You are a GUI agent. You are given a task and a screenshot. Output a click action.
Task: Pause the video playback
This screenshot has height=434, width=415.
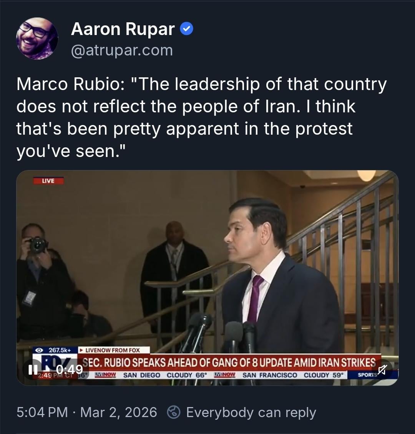pos(33,369)
